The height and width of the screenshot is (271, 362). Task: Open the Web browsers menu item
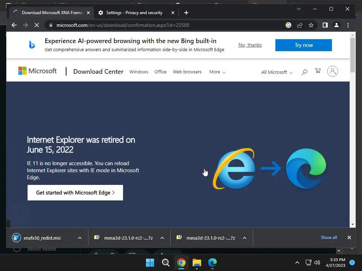pyautogui.click(x=187, y=72)
